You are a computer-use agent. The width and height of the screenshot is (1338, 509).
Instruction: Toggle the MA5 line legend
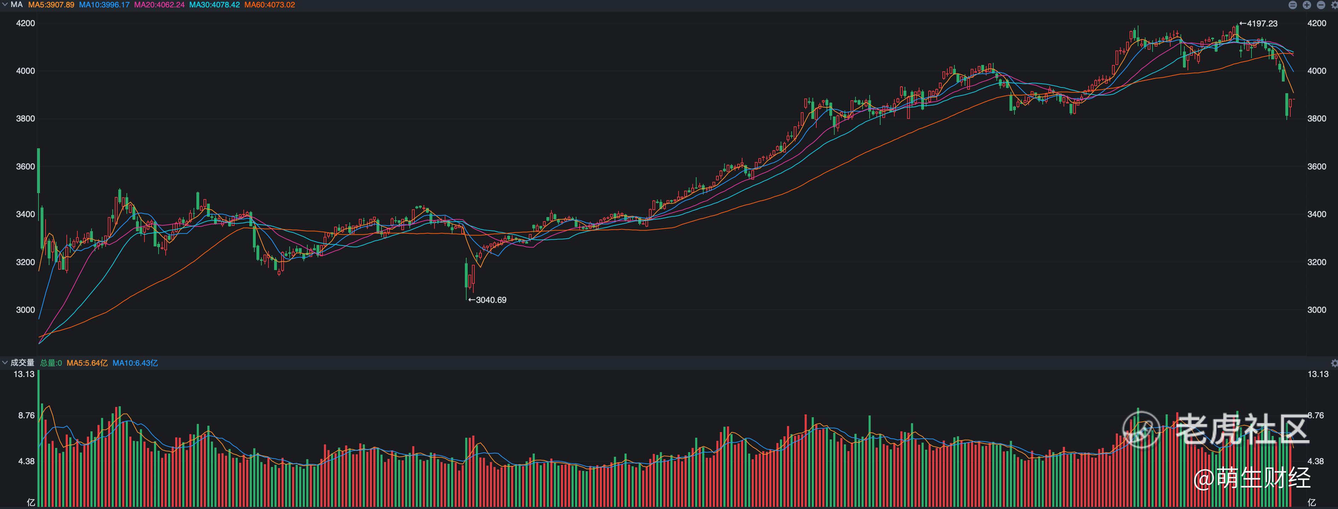[x=51, y=5]
